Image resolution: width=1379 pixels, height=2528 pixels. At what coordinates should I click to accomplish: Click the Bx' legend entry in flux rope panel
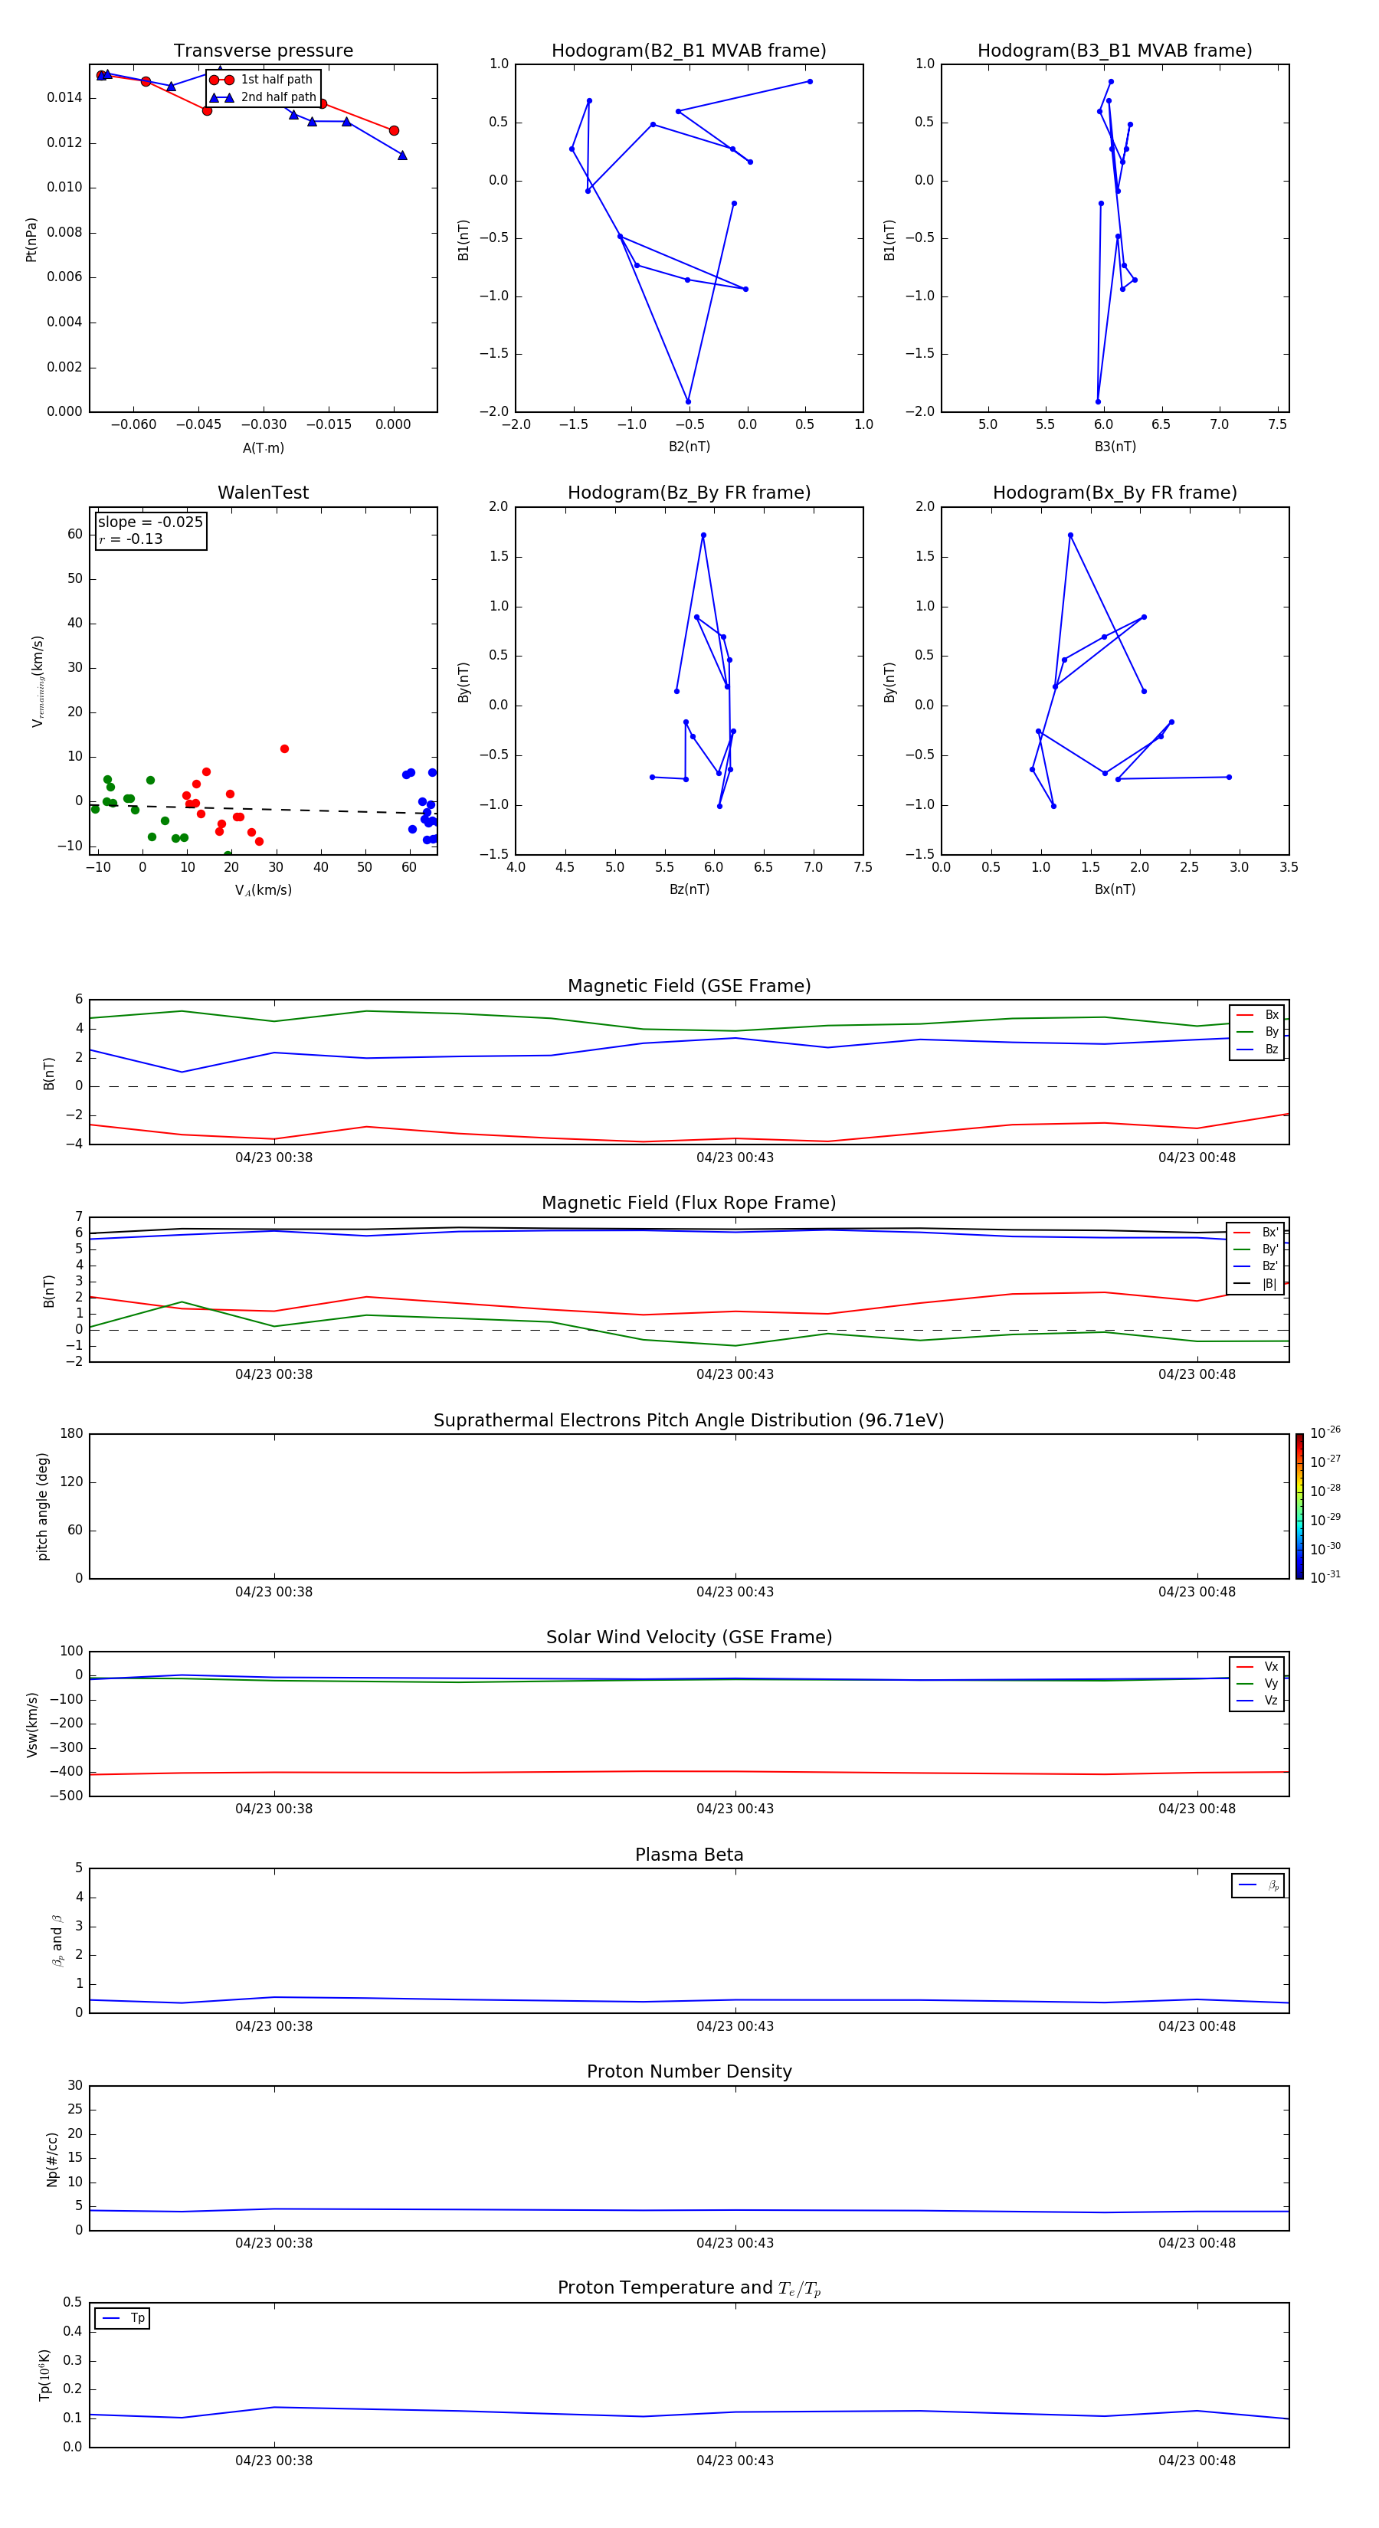(x=1256, y=1233)
